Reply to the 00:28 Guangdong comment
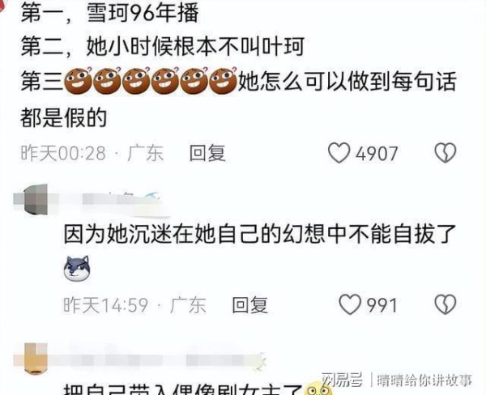486x395 pixels. 207,153
